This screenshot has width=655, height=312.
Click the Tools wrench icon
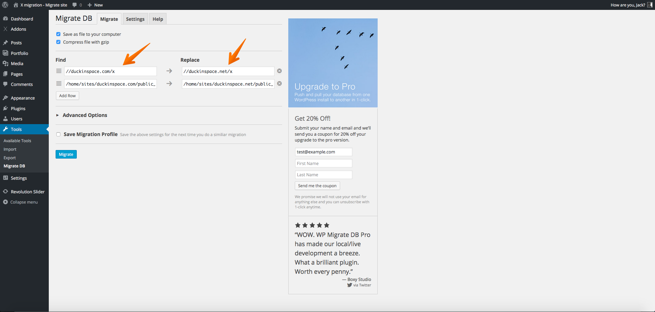coord(5,129)
